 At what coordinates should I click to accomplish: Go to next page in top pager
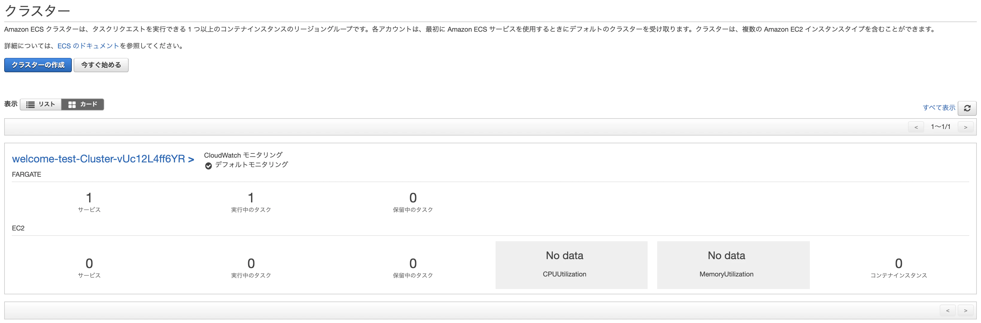pyautogui.click(x=965, y=127)
